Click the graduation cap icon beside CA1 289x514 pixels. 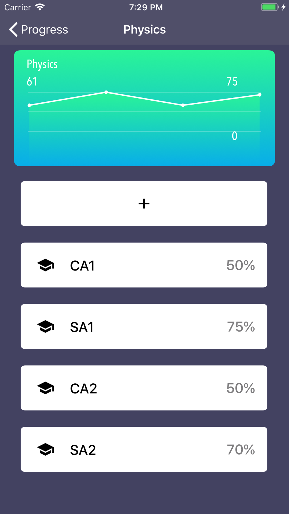coord(46,265)
